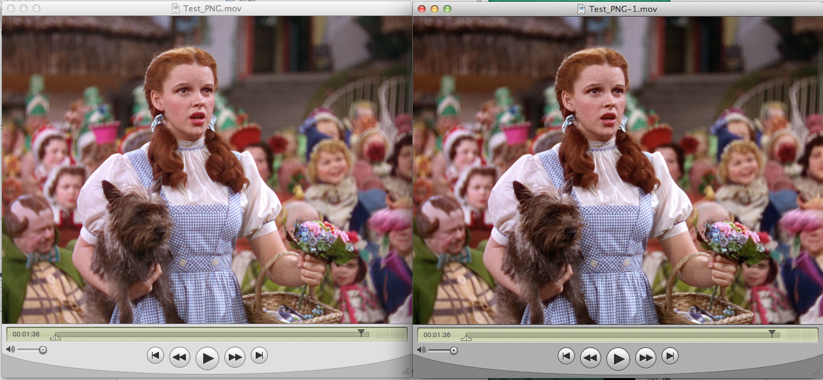Click the video frame in Test_PNG.mov window
Viewport: 823px width, 380px height.
pyautogui.click(x=206, y=170)
